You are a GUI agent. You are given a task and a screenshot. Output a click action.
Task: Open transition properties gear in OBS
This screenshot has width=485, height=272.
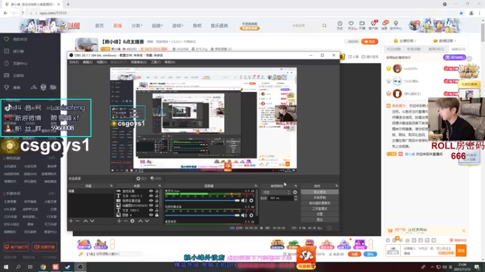click(295, 192)
